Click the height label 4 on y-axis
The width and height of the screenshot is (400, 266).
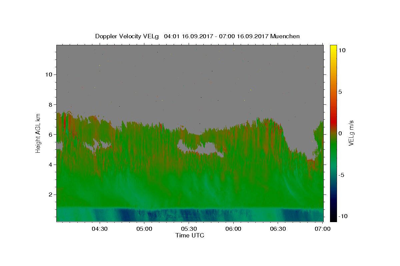[x=50, y=165]
